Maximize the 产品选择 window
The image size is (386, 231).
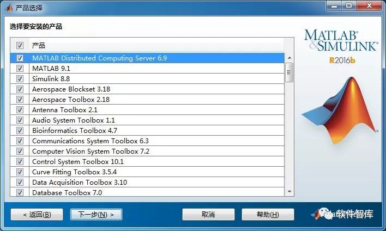click(349, 6)
